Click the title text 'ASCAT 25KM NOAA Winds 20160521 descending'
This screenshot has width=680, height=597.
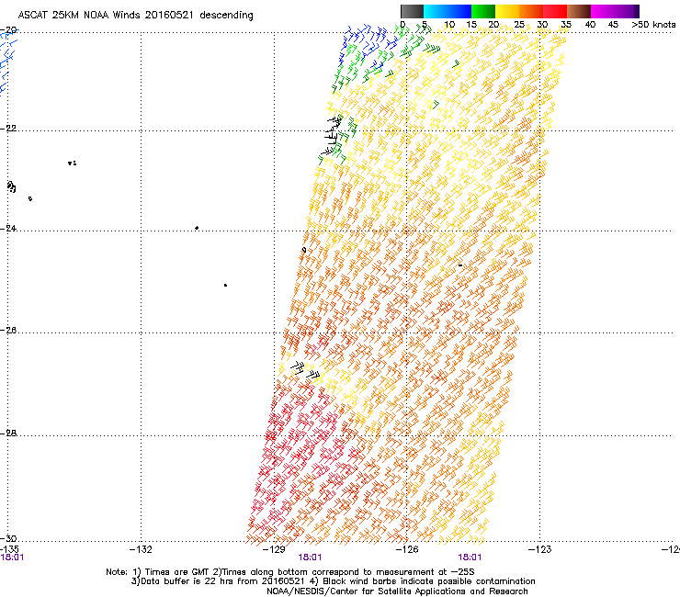pyautogui.click(x=136, y=16)
